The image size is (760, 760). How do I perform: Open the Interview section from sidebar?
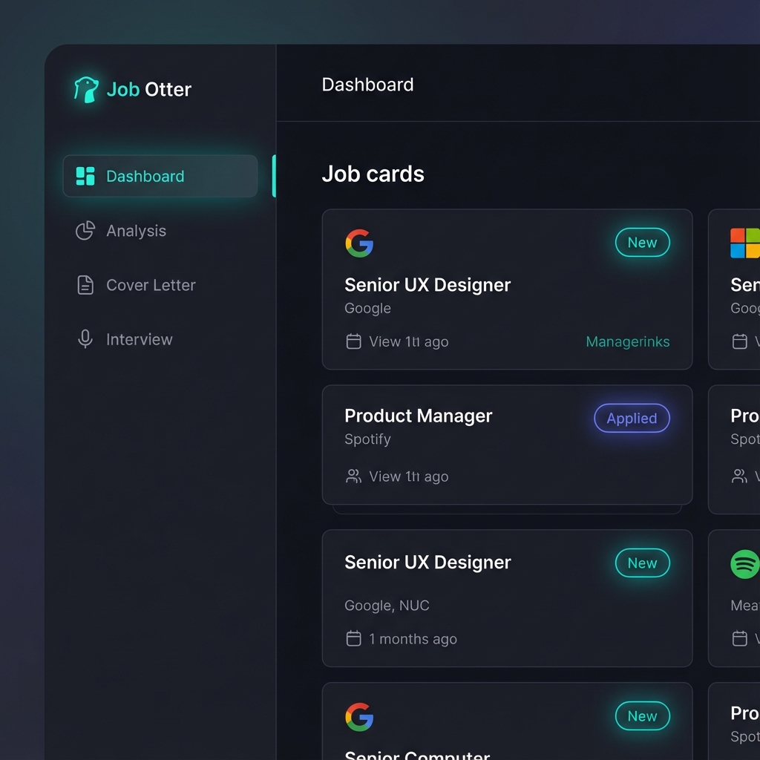[x=139, y=339]
